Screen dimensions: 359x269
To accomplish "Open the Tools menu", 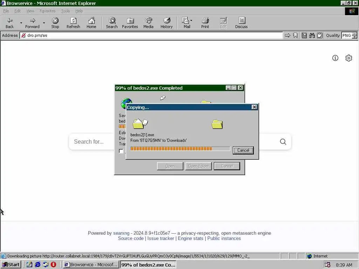I will 66,11.
